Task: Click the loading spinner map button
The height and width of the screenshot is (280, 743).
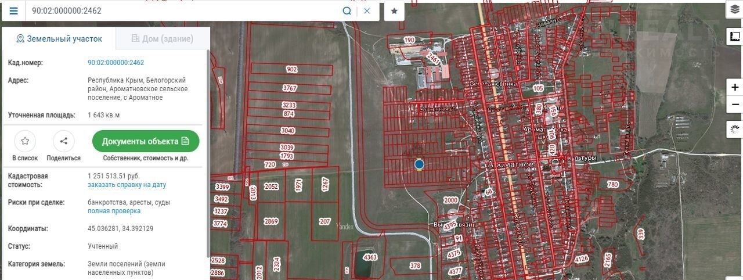Action: click(x=735, y=129)
